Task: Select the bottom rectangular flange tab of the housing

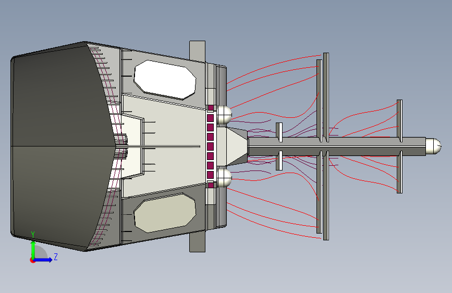Action: click(x=197, y=241)
